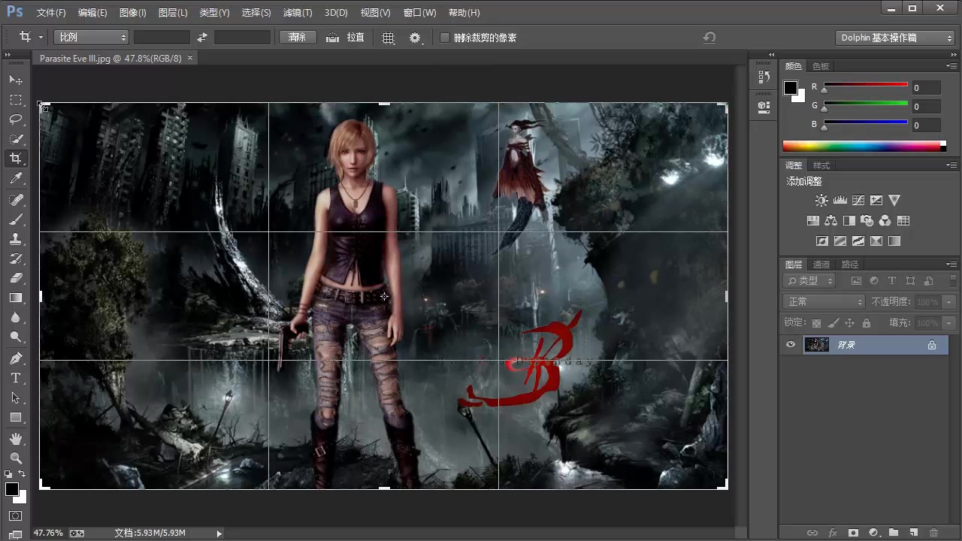Select the Zoom tool in toolbar

[15, 458]
